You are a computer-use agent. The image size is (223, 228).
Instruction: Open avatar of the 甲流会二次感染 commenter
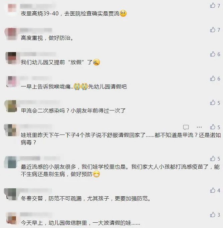11,106
